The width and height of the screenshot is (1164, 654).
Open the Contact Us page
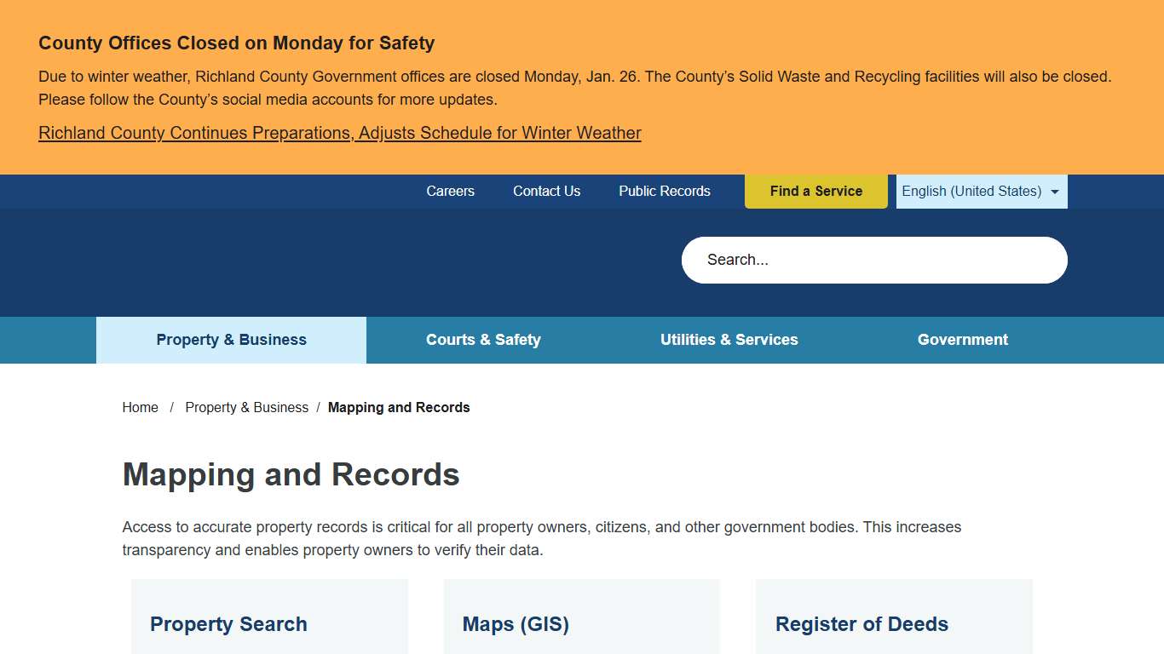546,191
